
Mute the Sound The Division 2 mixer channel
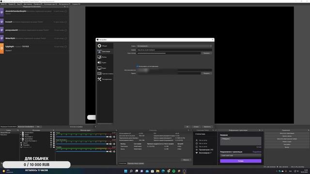point(111,144)
